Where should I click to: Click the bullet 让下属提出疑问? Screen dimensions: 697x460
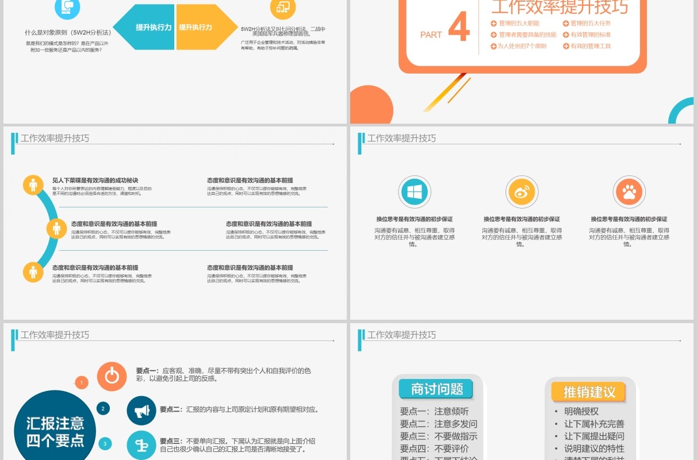[x=594, y=436]
